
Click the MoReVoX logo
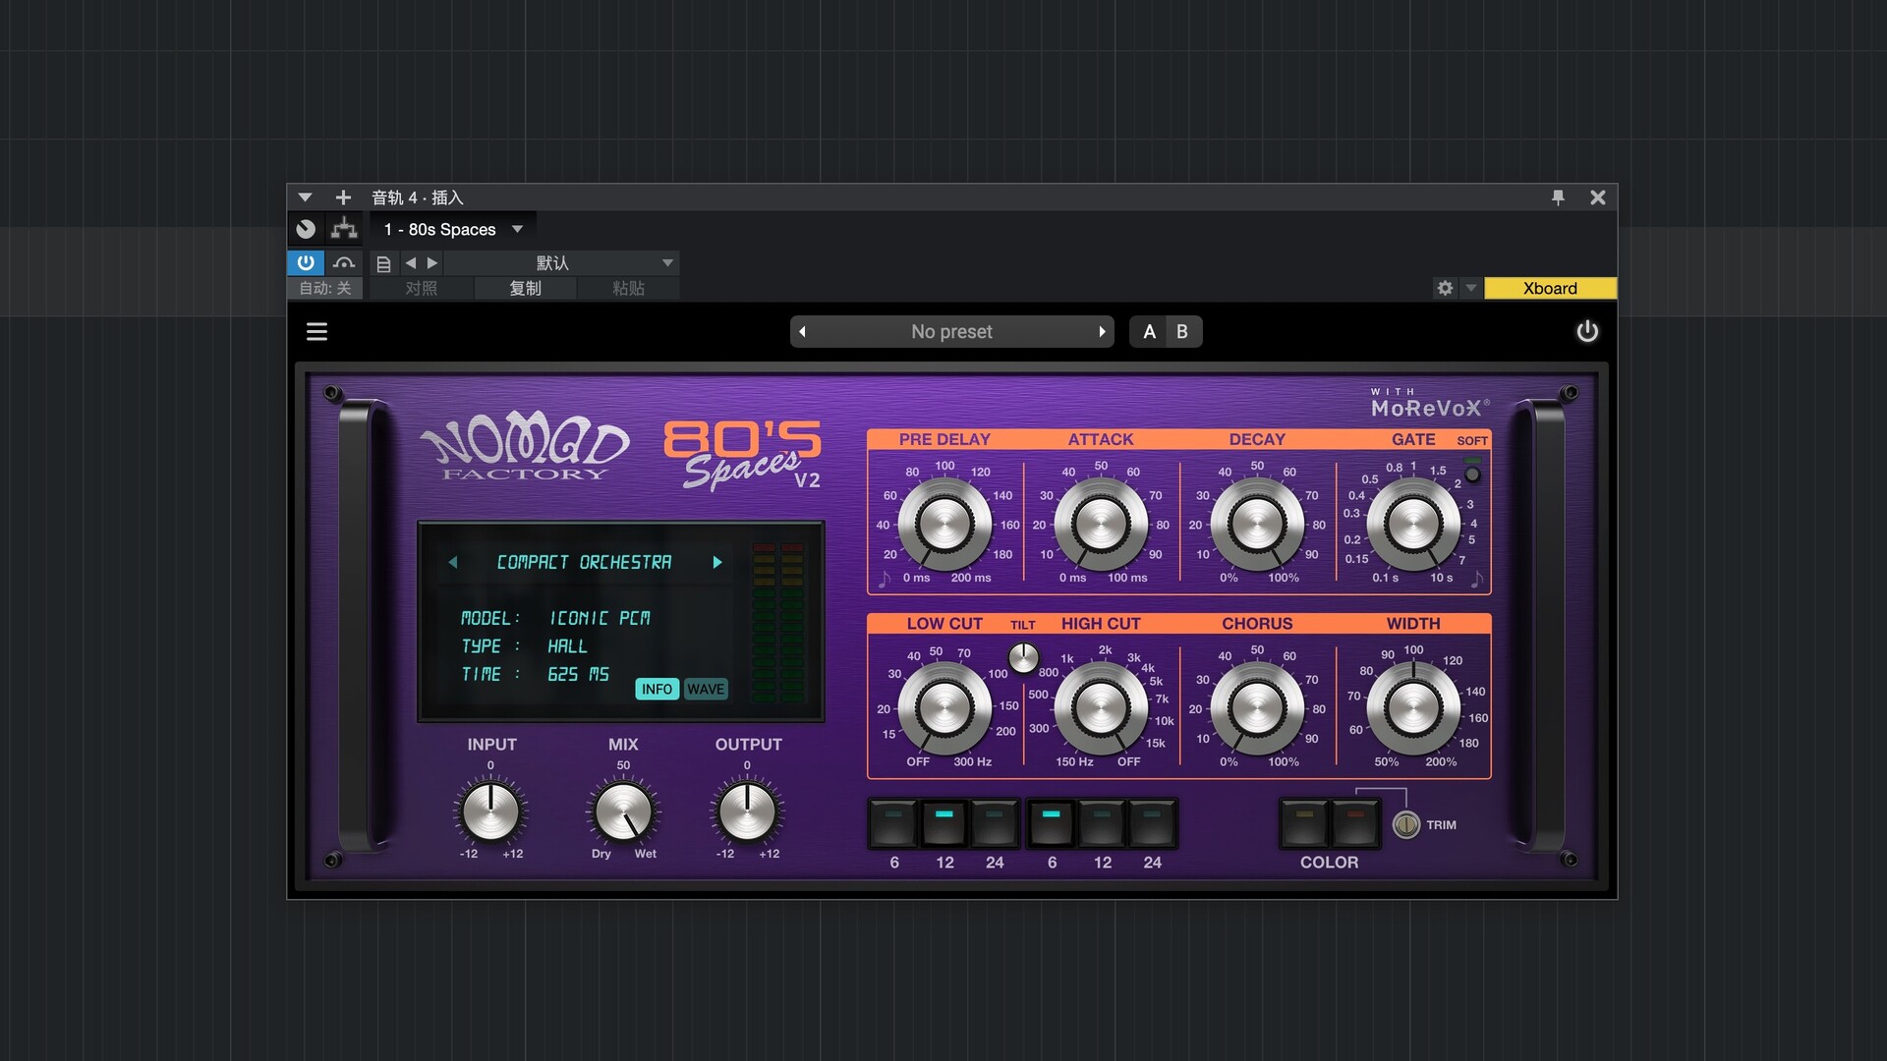(1430, 404)
